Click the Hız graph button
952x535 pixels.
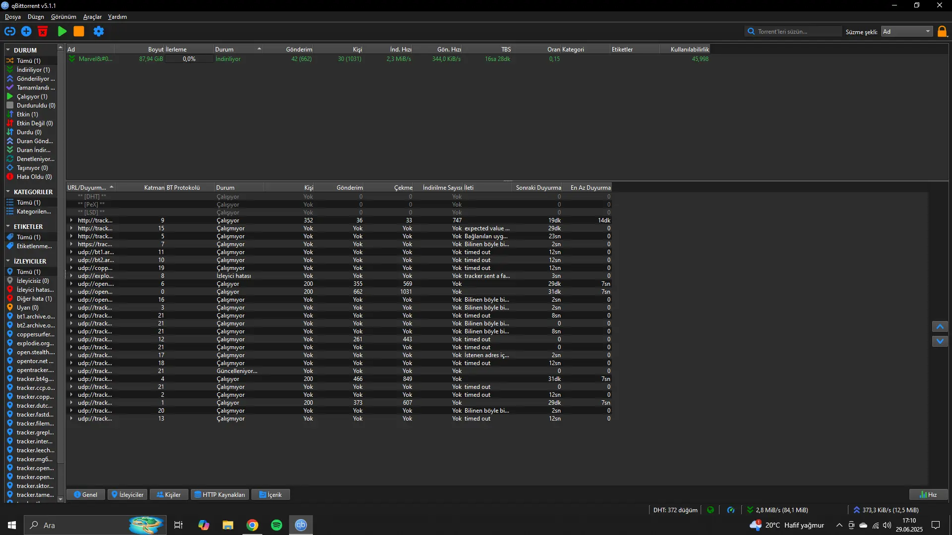click(x=928, y=494)
